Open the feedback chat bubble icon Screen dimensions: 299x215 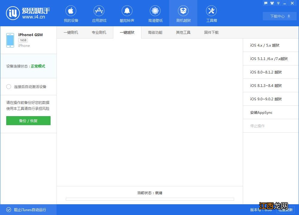point(266,3)
